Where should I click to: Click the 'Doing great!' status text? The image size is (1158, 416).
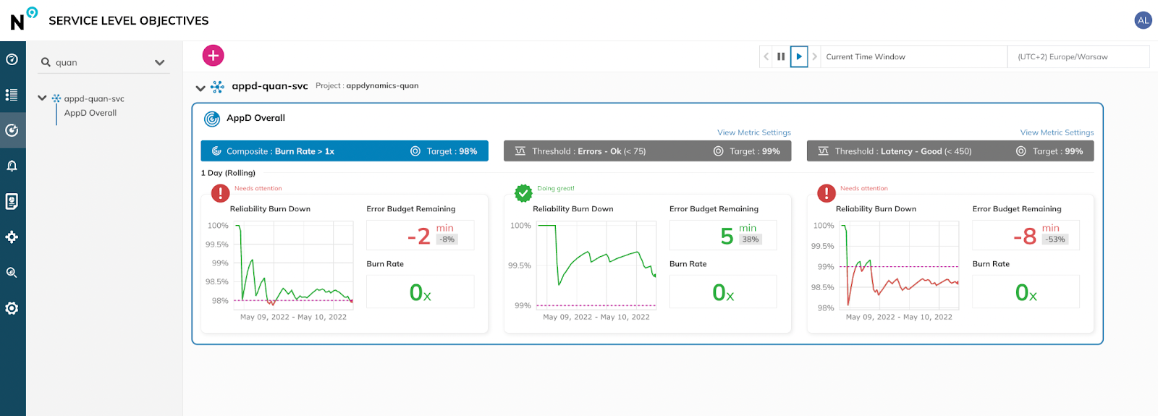(556, 188)
